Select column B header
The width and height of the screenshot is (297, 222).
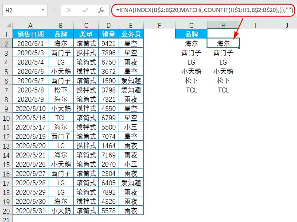coord(61,25)
